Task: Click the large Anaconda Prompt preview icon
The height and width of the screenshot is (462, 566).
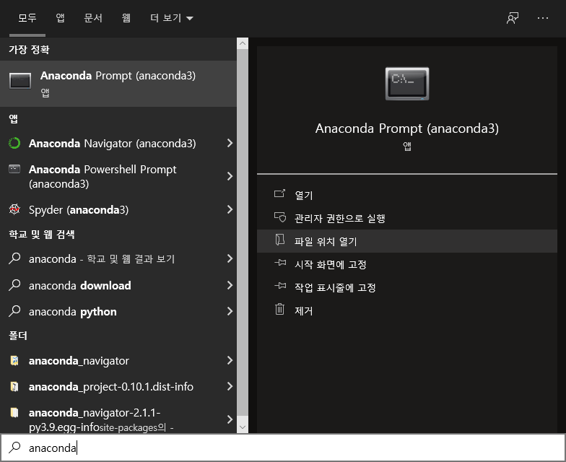Action: pyautogui.click(x=407, y=84)
